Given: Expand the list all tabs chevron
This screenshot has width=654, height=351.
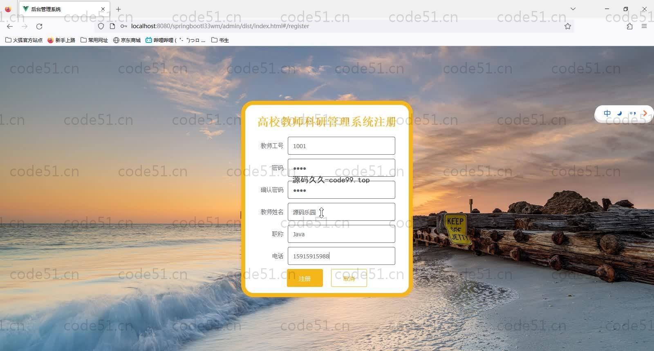Looking at the screenshot, I should click(x=573, y=9).
